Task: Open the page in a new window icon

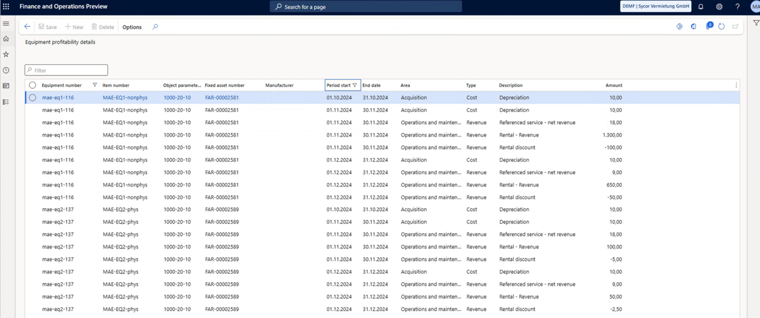Action: (x=735, y=26)
